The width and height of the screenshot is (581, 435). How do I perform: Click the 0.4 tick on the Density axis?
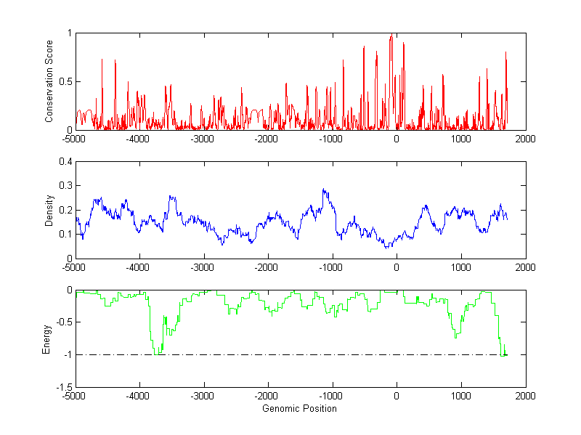coord(63,162)
